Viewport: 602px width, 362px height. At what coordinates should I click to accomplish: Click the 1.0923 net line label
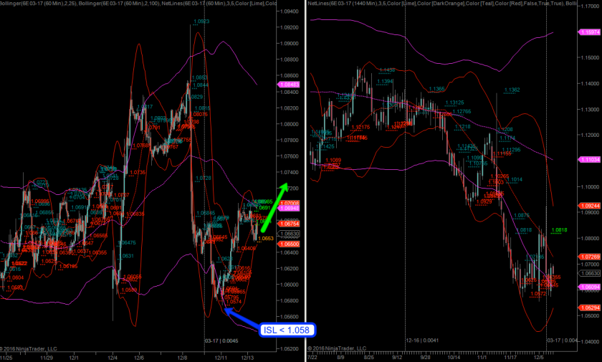(x=201, y=22)
